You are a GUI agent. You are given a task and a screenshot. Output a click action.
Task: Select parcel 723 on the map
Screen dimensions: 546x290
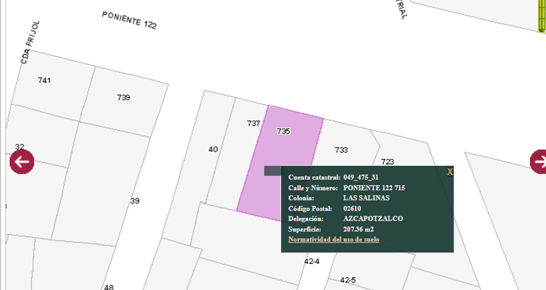pyautogui.click(x=387, y=162)
